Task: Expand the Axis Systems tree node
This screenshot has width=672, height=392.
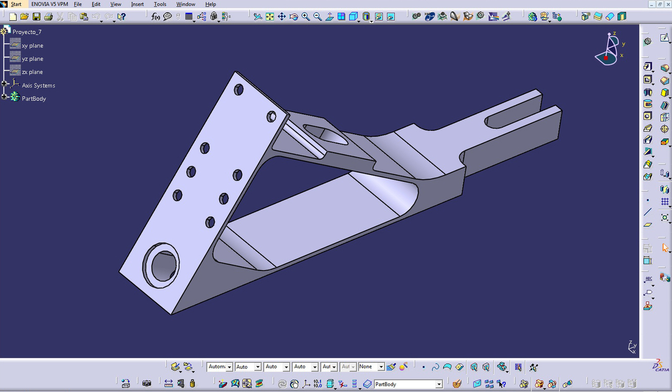Action: point(4,84)
